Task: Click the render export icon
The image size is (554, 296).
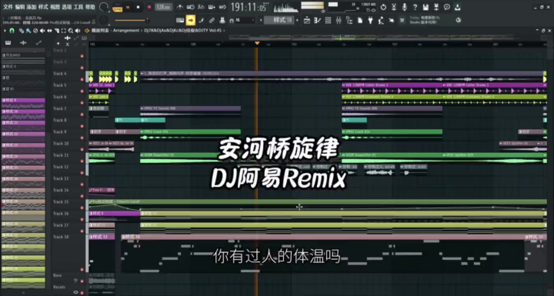Action: tap(436, 7)
